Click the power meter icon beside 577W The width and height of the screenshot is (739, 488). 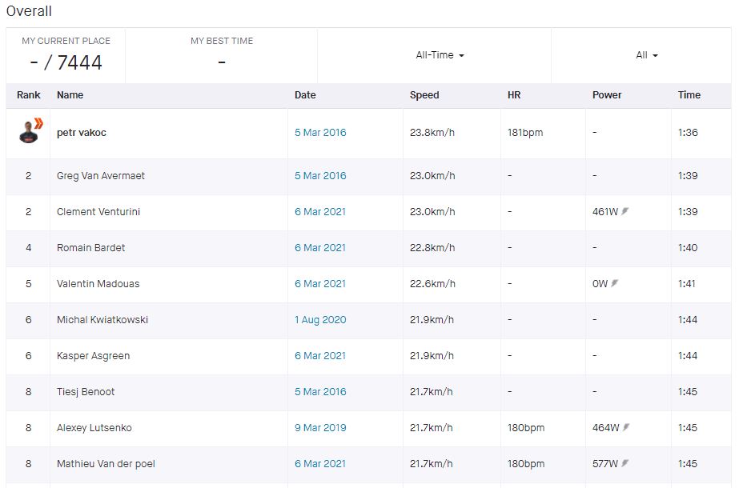point(625,463)
